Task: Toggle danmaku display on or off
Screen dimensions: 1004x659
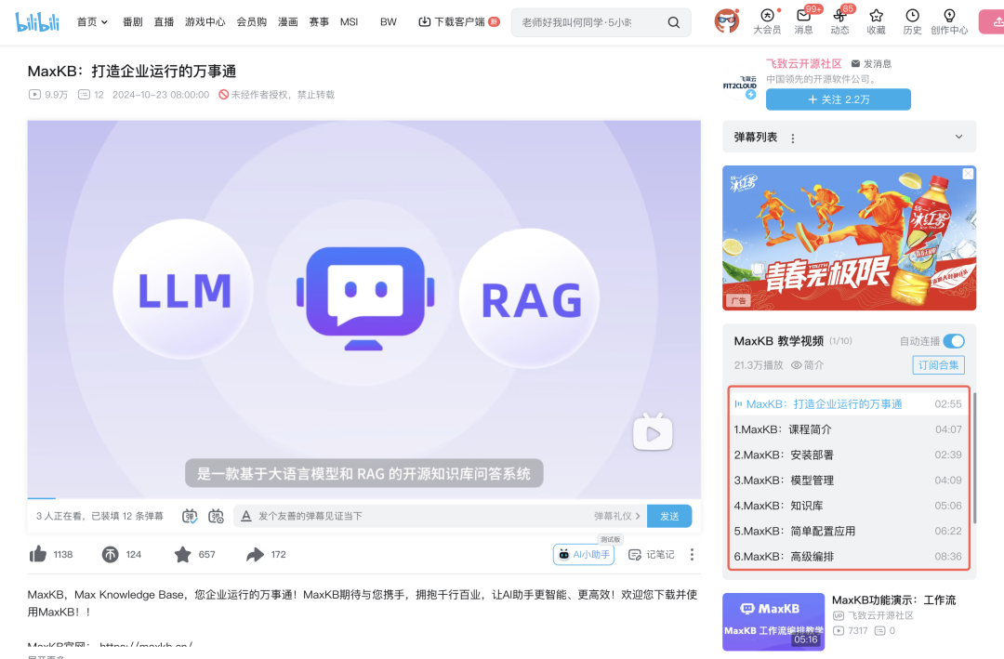Action: coord(190,516)
